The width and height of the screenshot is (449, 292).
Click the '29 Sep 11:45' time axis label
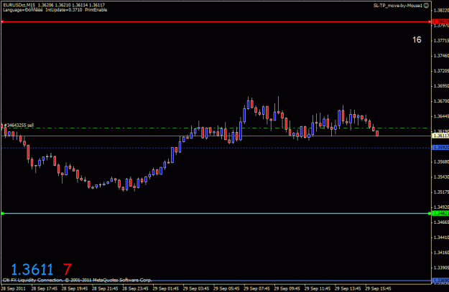318,288
